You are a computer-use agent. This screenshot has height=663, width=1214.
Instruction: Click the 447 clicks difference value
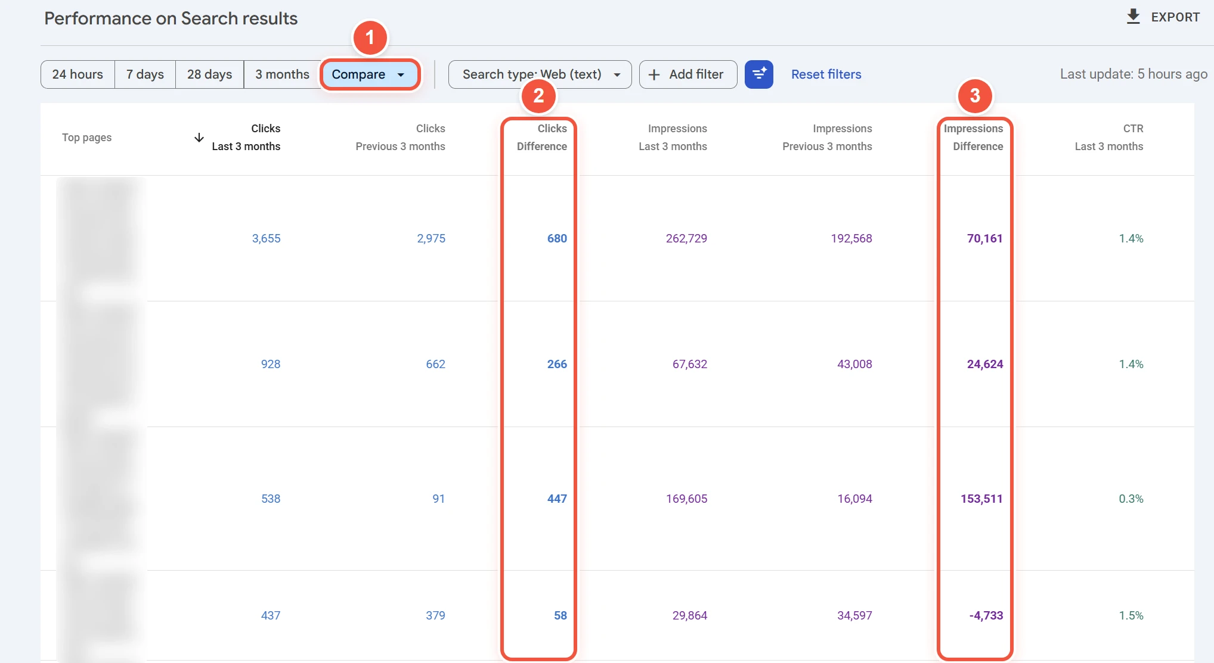coord(557,499)
